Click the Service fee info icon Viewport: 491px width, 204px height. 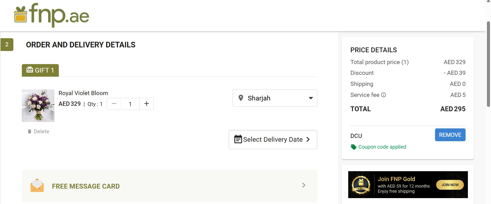(x=383, y=95)
